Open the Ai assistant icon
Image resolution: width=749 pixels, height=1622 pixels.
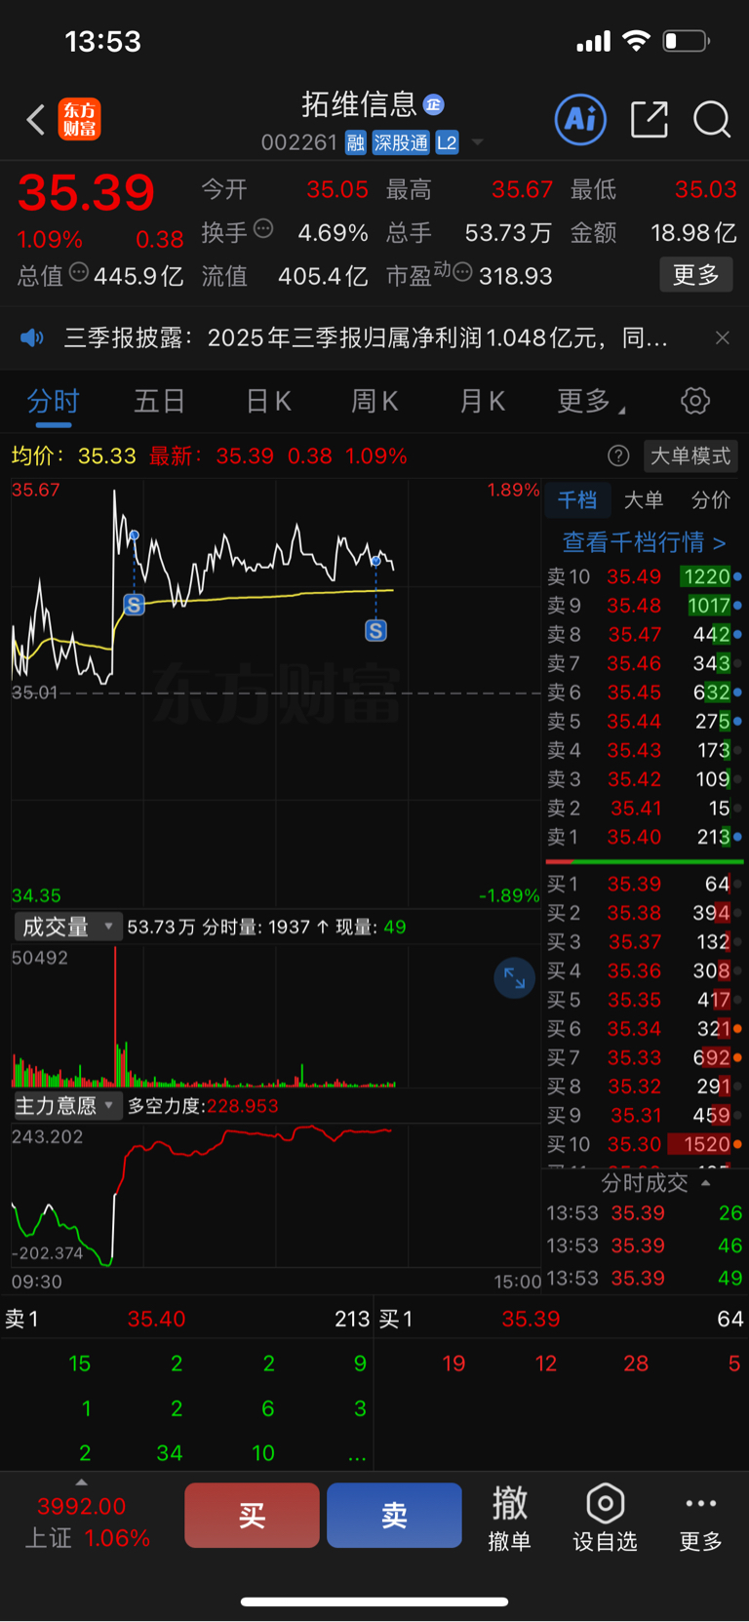(580, 120)
